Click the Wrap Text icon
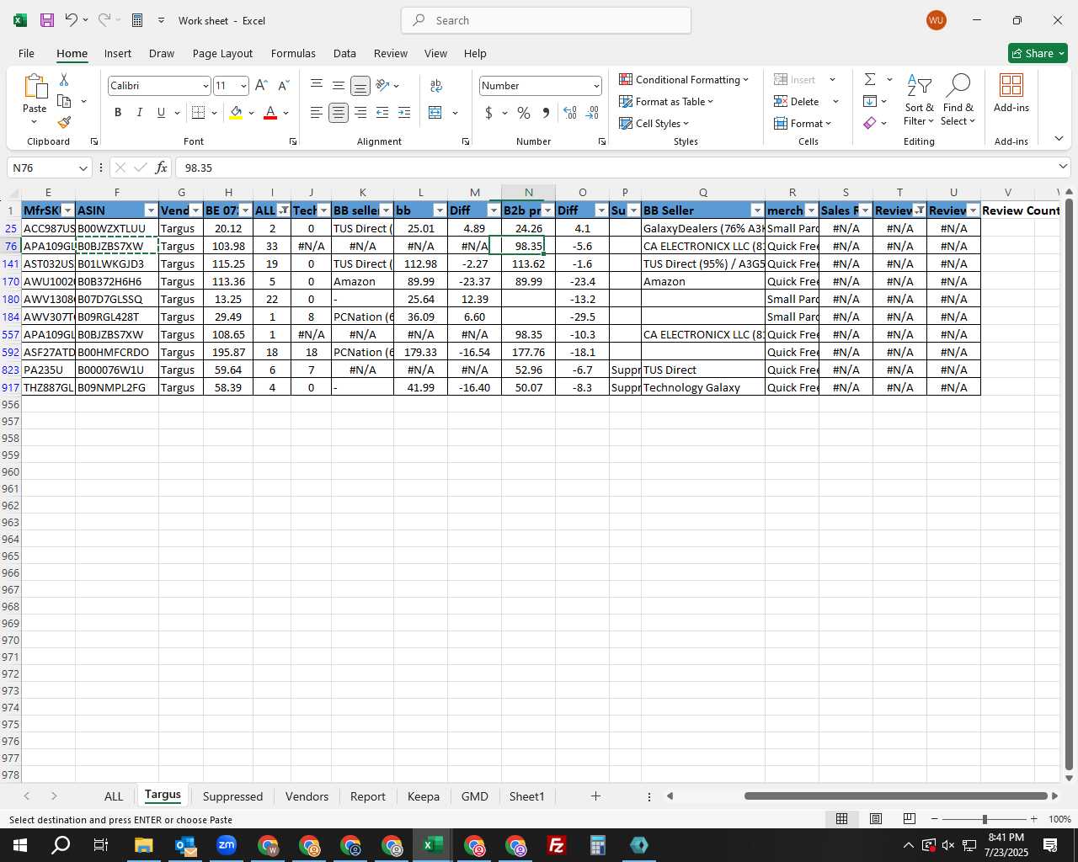Viewport: 1078px width, 862px height. [436, 86]
